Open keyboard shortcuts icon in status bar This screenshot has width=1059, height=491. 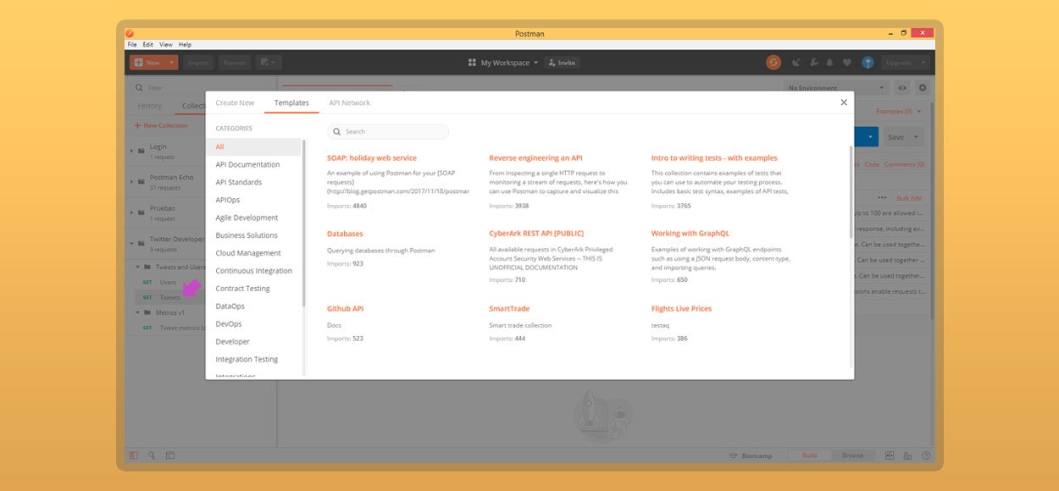907,455
